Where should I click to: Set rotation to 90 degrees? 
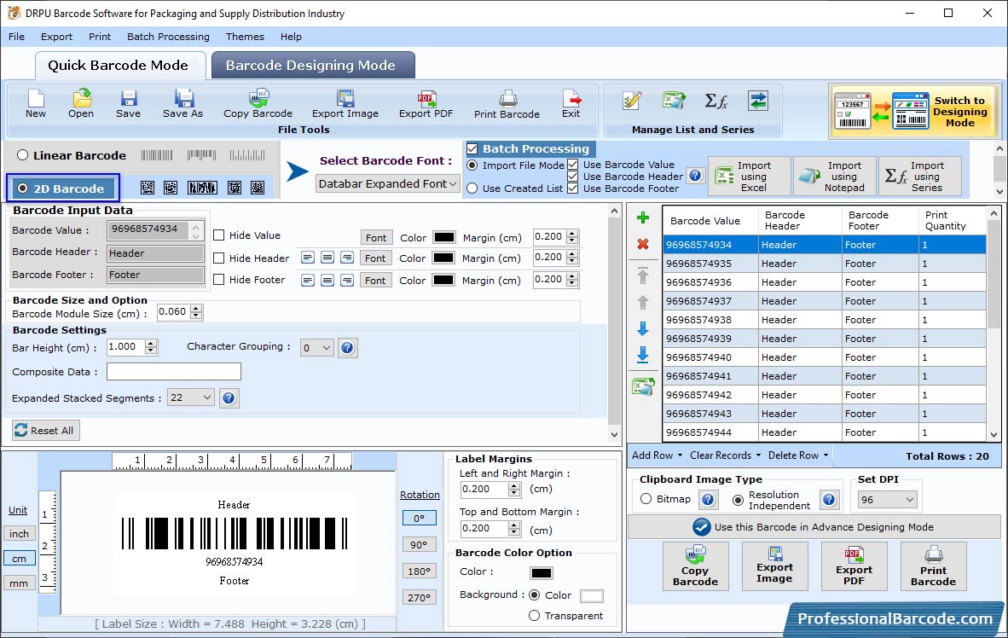pos(419,545)
